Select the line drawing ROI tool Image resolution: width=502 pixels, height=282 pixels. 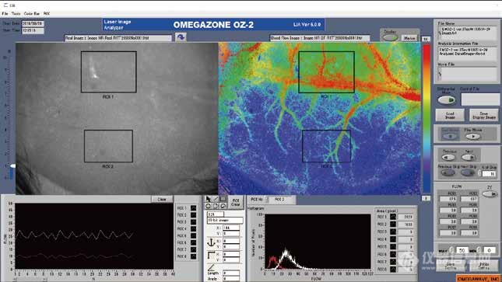coord(216,199)
